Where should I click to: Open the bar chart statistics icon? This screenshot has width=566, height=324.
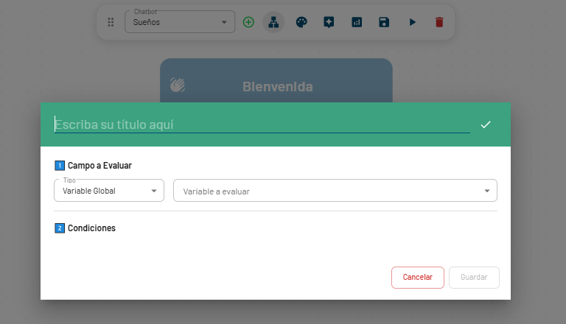(357, 22)
